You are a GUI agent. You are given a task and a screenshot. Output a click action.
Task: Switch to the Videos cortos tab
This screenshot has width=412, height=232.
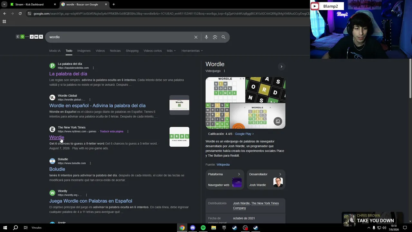tap(153, 51)
